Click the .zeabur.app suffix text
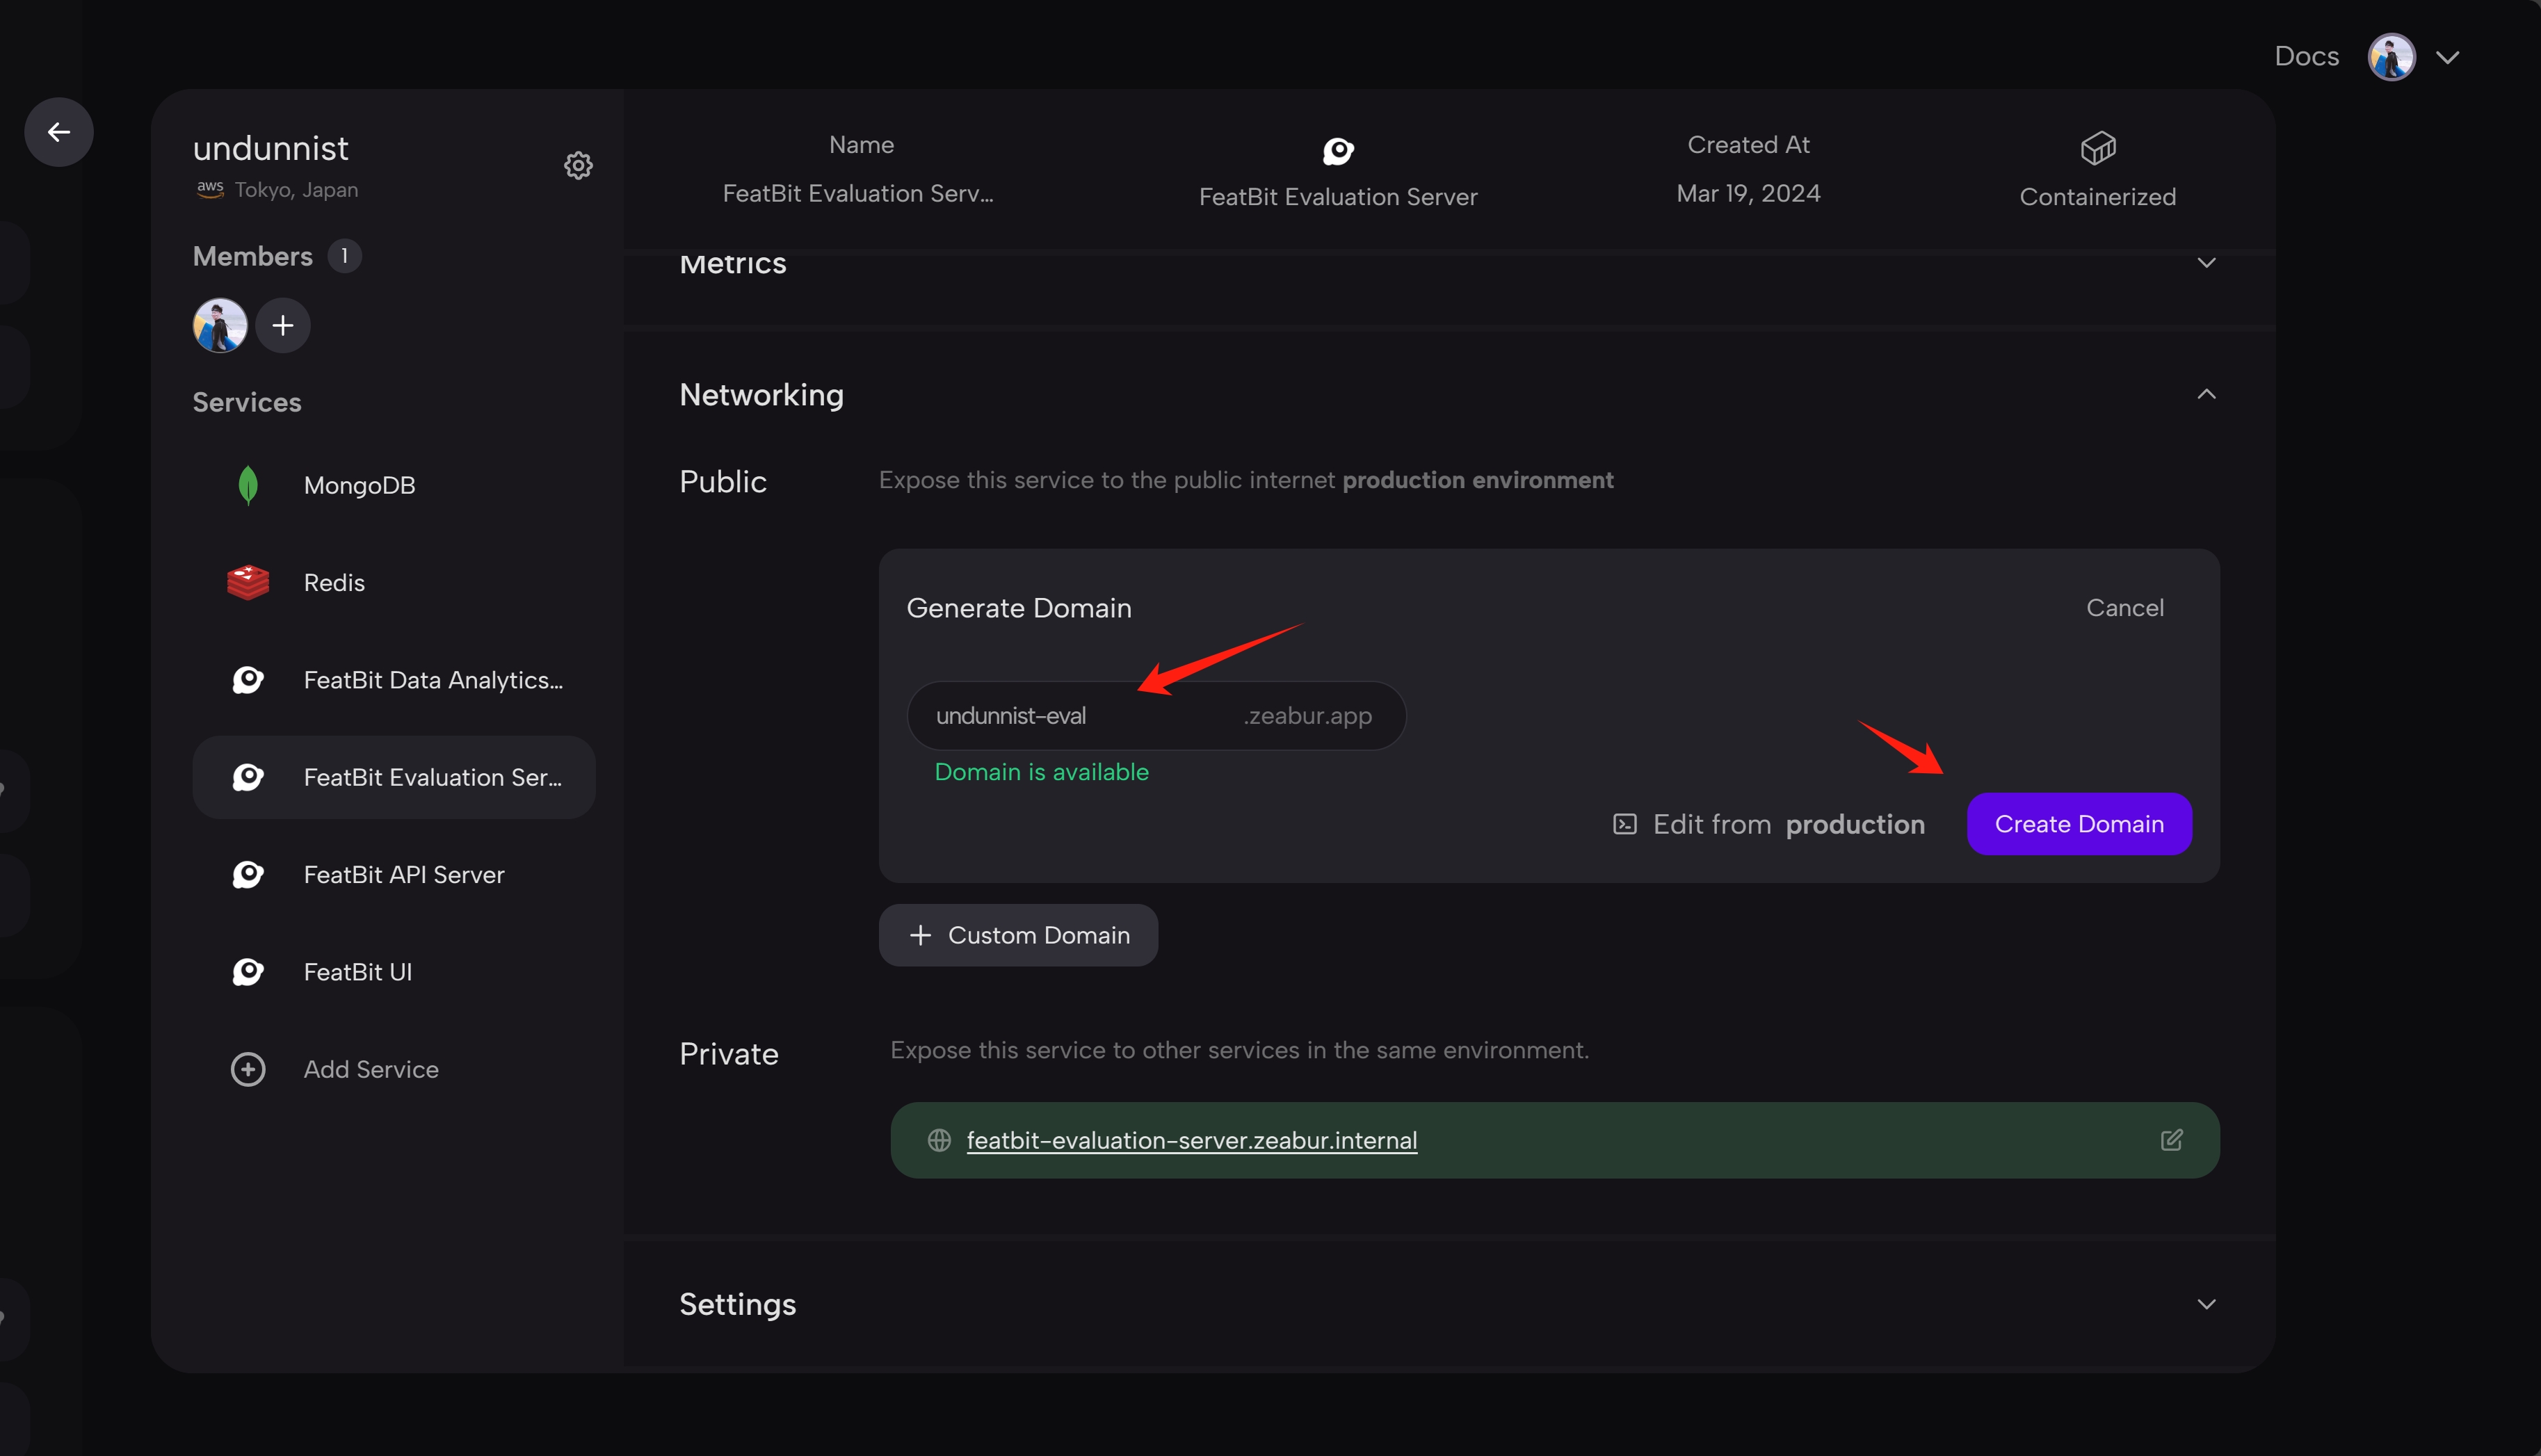Image resolution: width=2541 pixels, height=1456 pixels. [x=1307, y=716]
